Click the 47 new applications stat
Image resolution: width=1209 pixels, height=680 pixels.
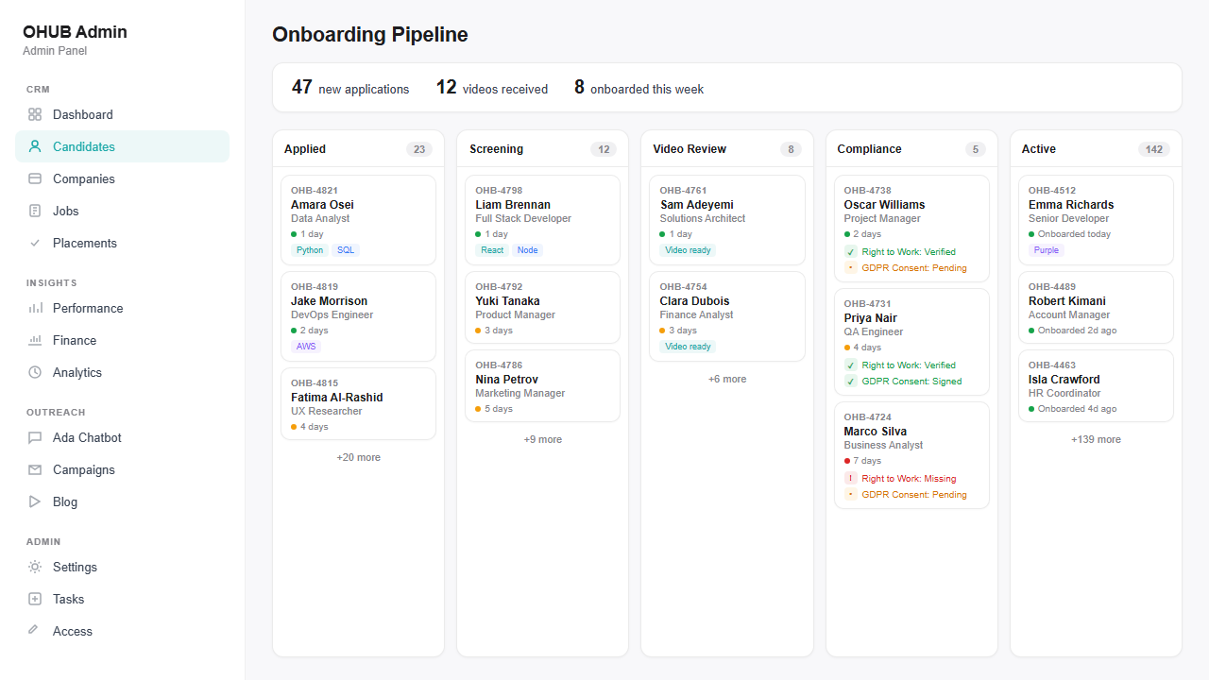pyautogui.click(x=350, y=88)
